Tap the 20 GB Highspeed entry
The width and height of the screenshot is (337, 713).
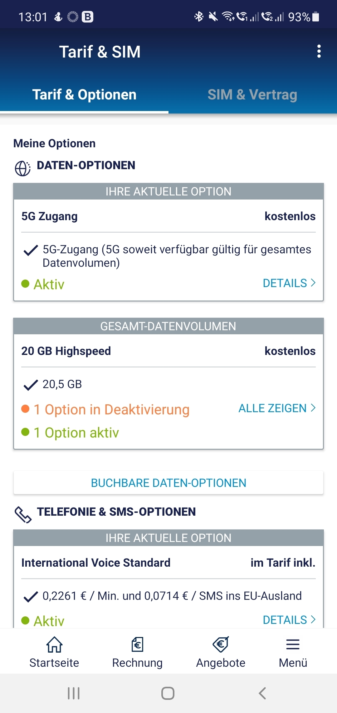(x=66, y=351)
